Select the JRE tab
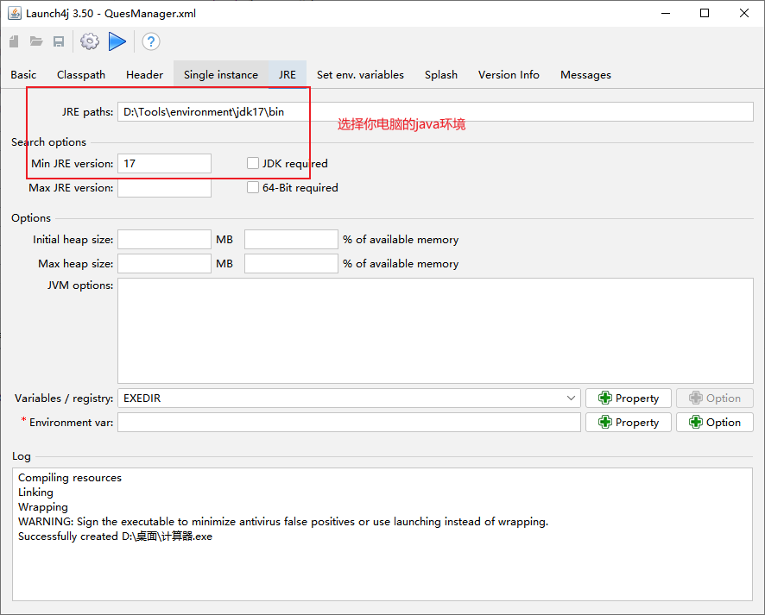This screenshot has width=765, height=615. [288, 75]
